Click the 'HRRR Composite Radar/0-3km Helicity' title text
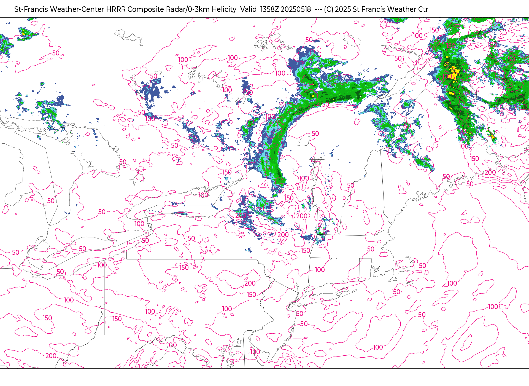Screen dimensions: 529x386 [x=171, y=9]
